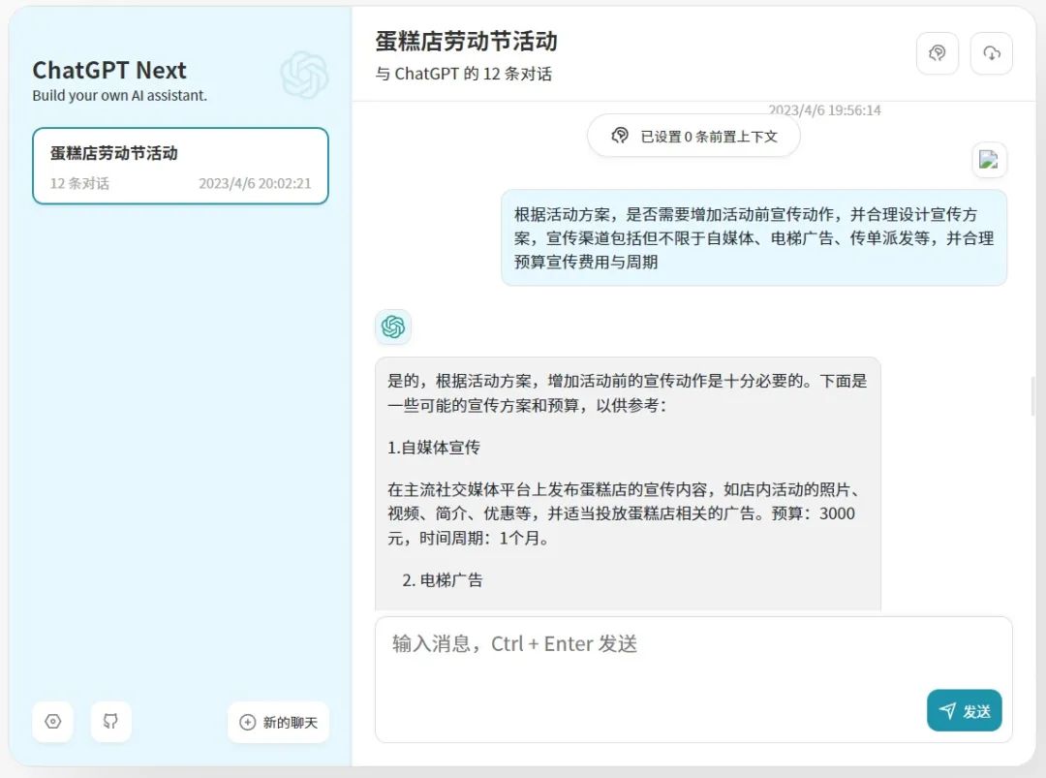1046x778 pixels.
Task: Visit the project GitHub via its icon
Action: (x=110, y=721)
